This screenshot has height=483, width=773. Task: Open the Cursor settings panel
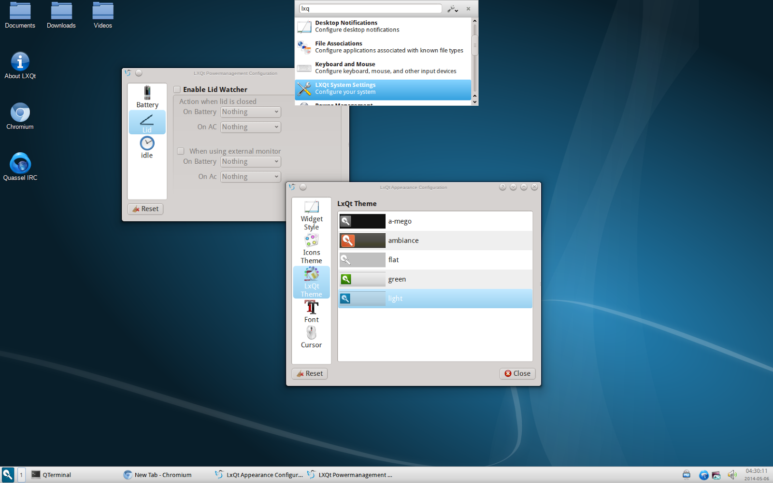(311, 336)
